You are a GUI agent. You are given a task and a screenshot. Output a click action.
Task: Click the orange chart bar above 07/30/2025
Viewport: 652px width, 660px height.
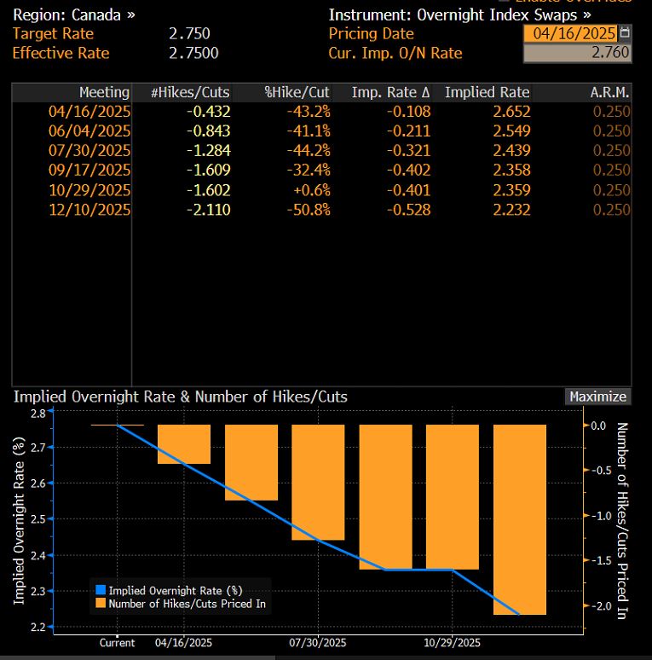click(318, 483)
